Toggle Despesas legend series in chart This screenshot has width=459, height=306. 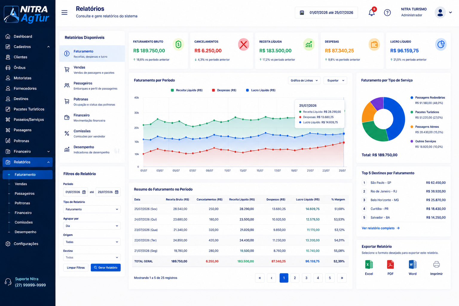[224, 90]
